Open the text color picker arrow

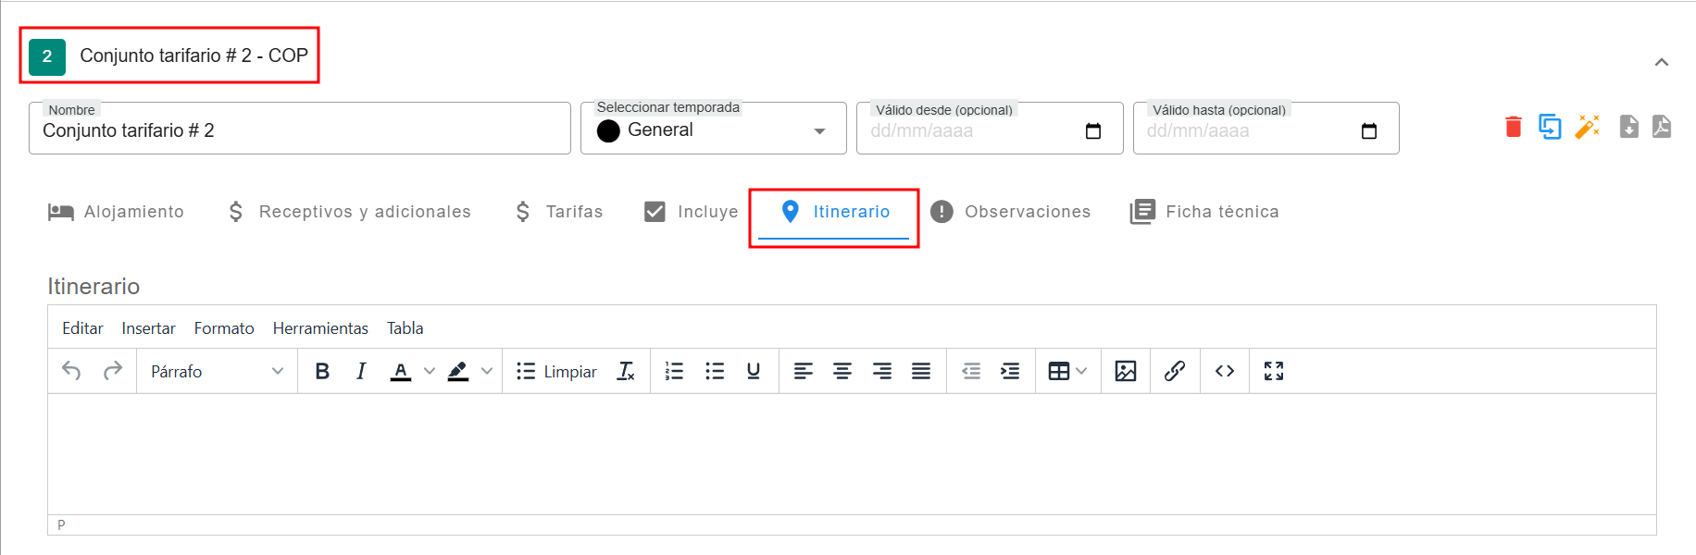pyautogui.click(x=430, y=371)
